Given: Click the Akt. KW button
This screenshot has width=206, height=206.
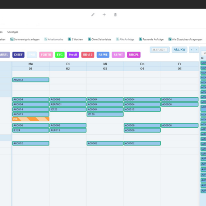Looking at the screenshot, I should tap(180, 50).
